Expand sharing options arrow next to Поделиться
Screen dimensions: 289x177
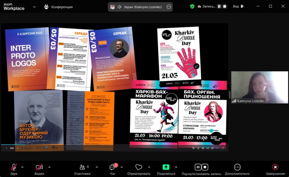(176, 167)
